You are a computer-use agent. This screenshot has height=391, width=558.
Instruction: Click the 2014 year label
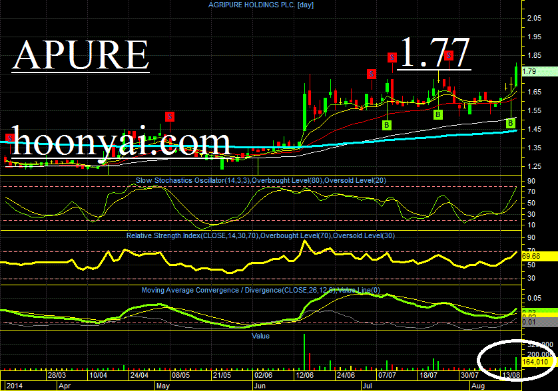(x=14, y=386)
